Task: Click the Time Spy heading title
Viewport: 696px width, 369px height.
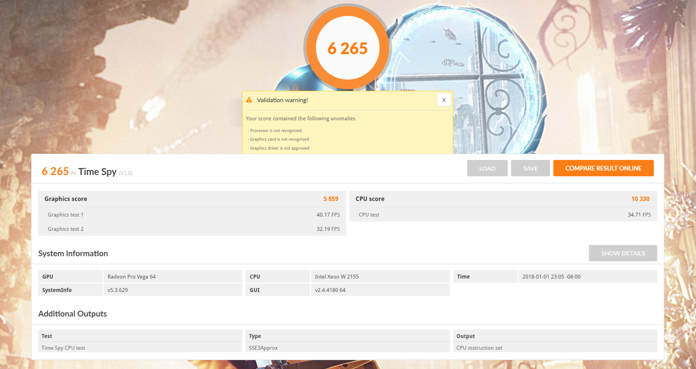Action: tap(97, 172)
